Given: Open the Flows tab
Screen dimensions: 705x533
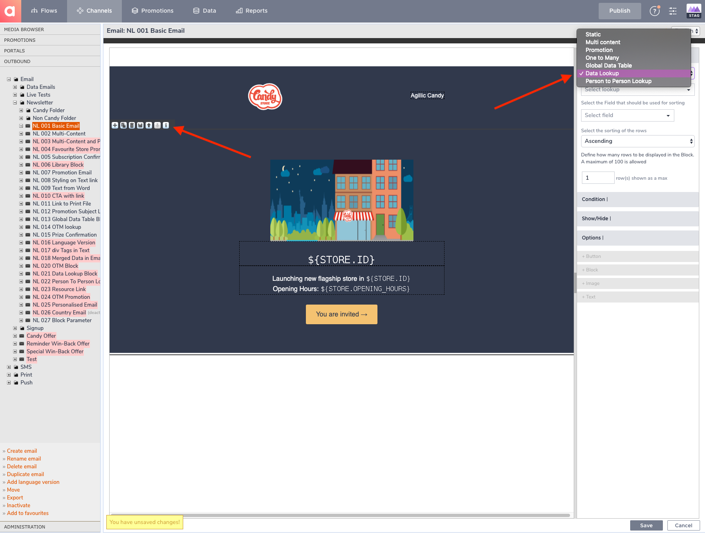Looking at the screenshot, I should [44, 11].
